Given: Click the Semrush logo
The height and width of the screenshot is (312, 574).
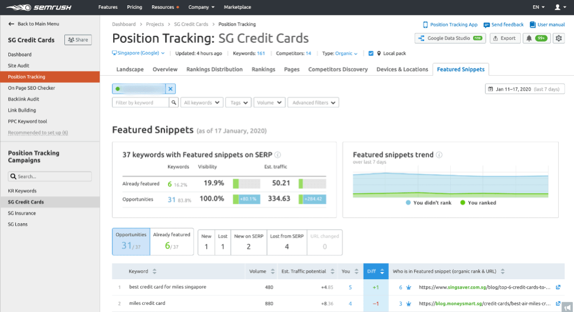Looking at the screenshot, I should pyautogui.click(x=39, y=7).
